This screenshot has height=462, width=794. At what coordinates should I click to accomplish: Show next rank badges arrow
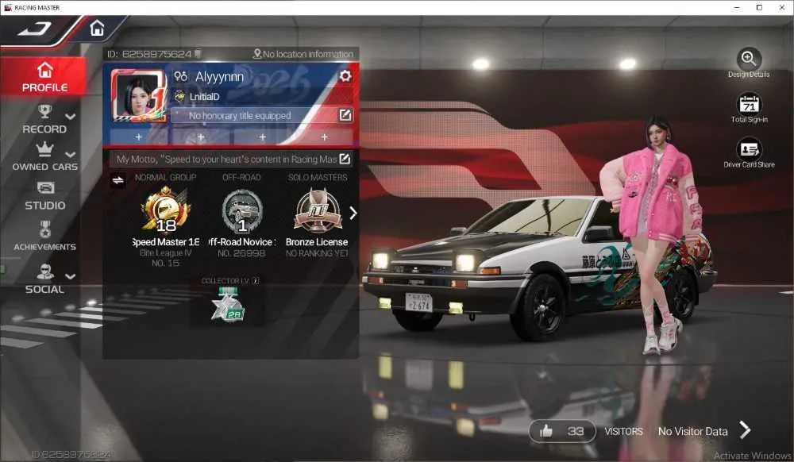(x=353, y=213)
